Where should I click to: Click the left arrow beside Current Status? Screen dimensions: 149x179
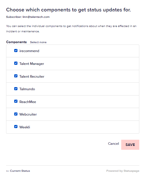point(7,171)
